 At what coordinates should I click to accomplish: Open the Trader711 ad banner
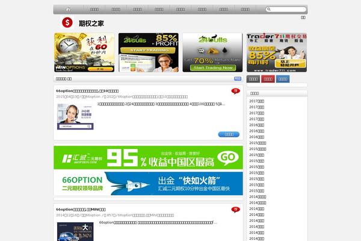click(x=277, y=52)
